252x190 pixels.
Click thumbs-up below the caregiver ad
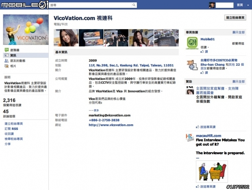coord(198,127)
